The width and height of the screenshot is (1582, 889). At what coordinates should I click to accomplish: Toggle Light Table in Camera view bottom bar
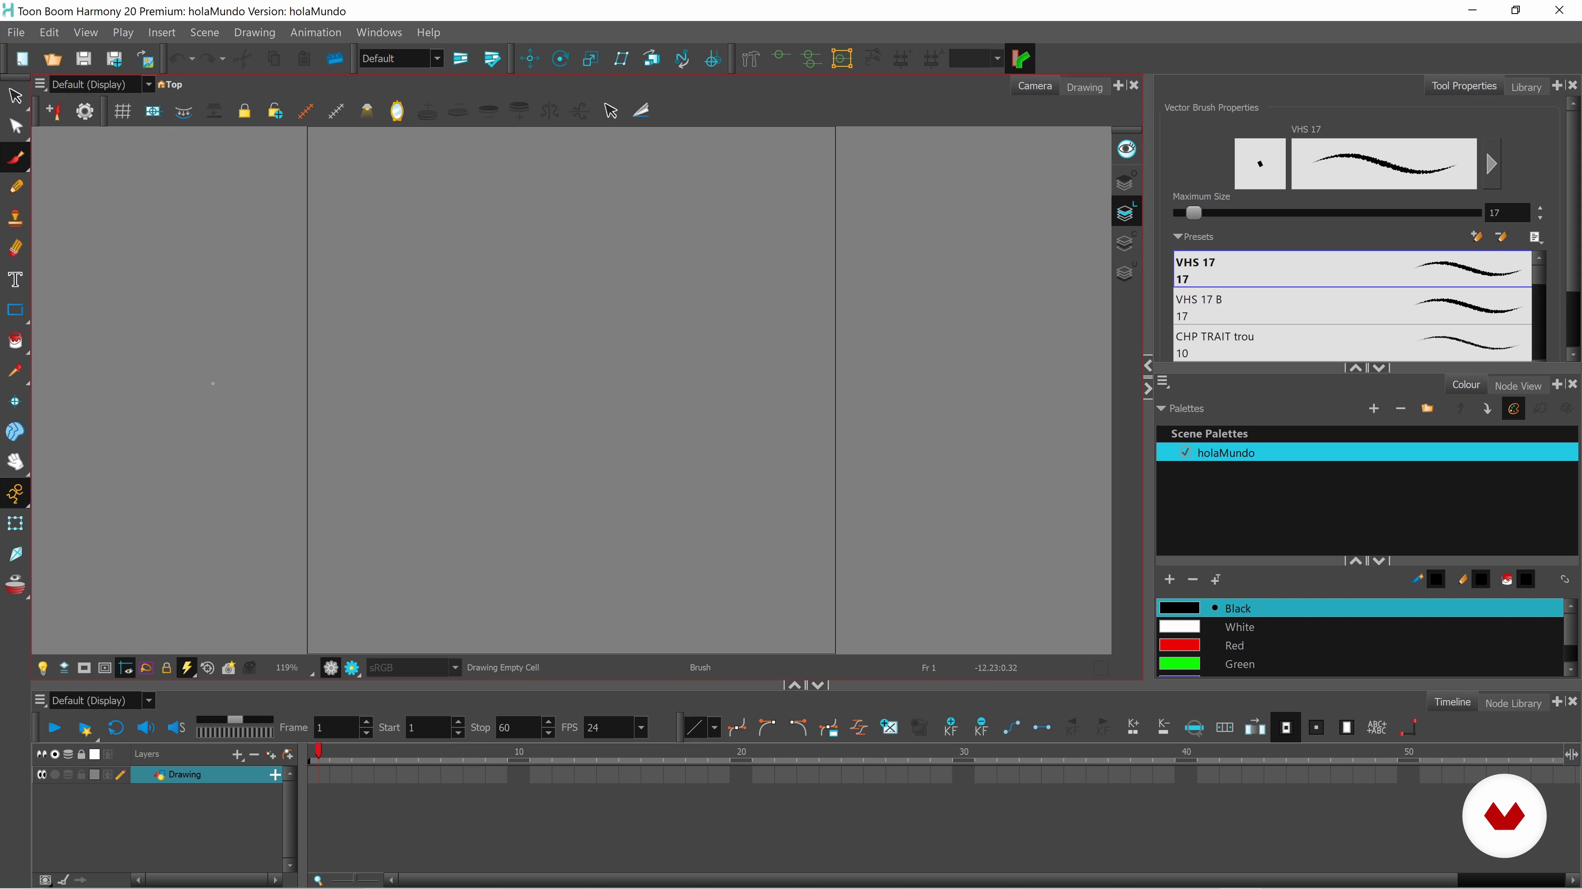coord(42,668)
